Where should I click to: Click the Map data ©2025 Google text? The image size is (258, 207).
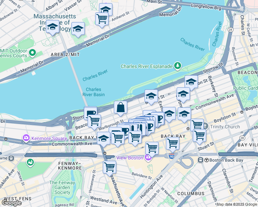(x=237, y=205)
